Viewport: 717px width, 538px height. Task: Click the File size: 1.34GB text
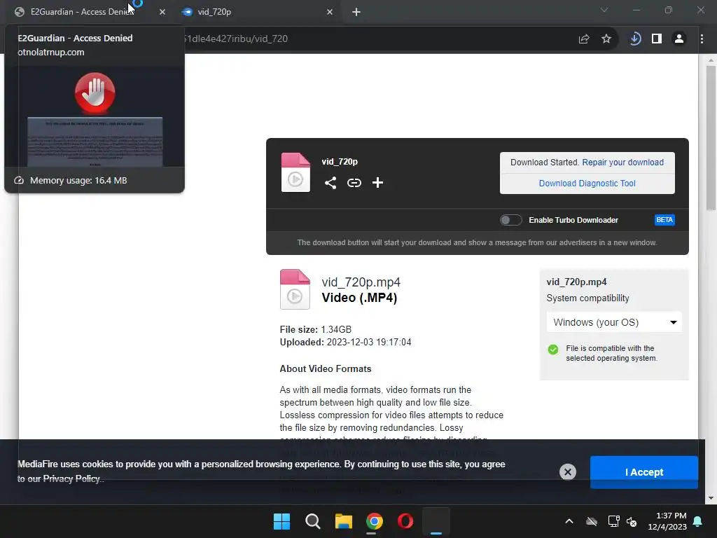(x=316, y=329)
